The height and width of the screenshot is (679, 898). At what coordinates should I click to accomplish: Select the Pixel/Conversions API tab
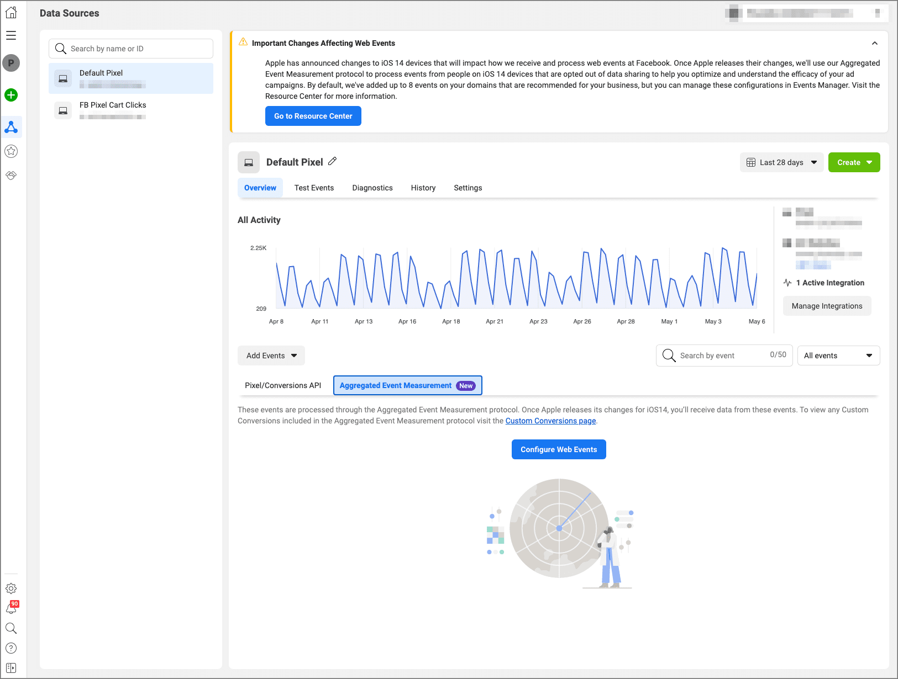[283, 385]
